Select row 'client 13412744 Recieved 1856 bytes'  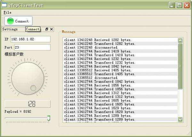[x=120, y=85]
